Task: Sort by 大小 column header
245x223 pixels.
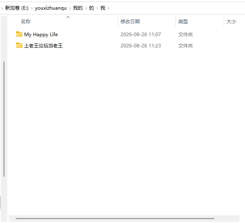Action: (x=231, y=21)
